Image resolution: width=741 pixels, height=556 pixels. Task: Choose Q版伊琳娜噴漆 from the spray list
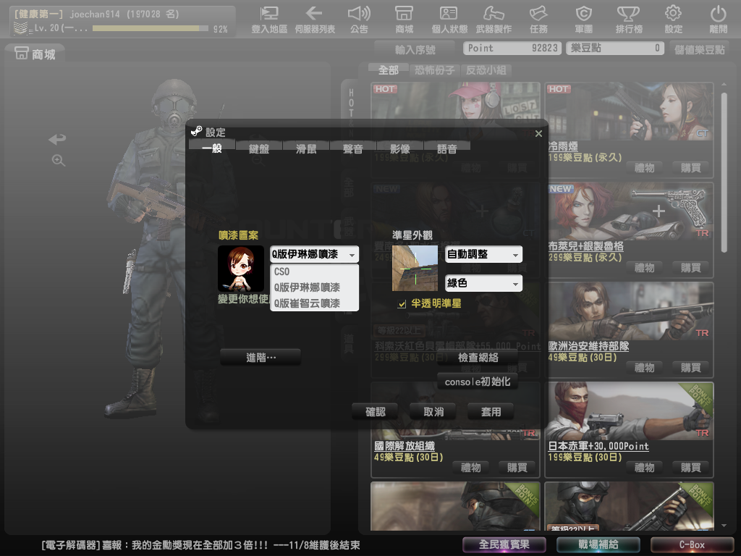tap(314, 287)
